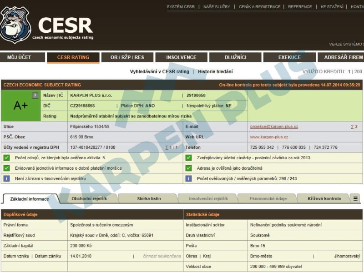Click the 200 000 Kč capital value

(x=81, y=246)
